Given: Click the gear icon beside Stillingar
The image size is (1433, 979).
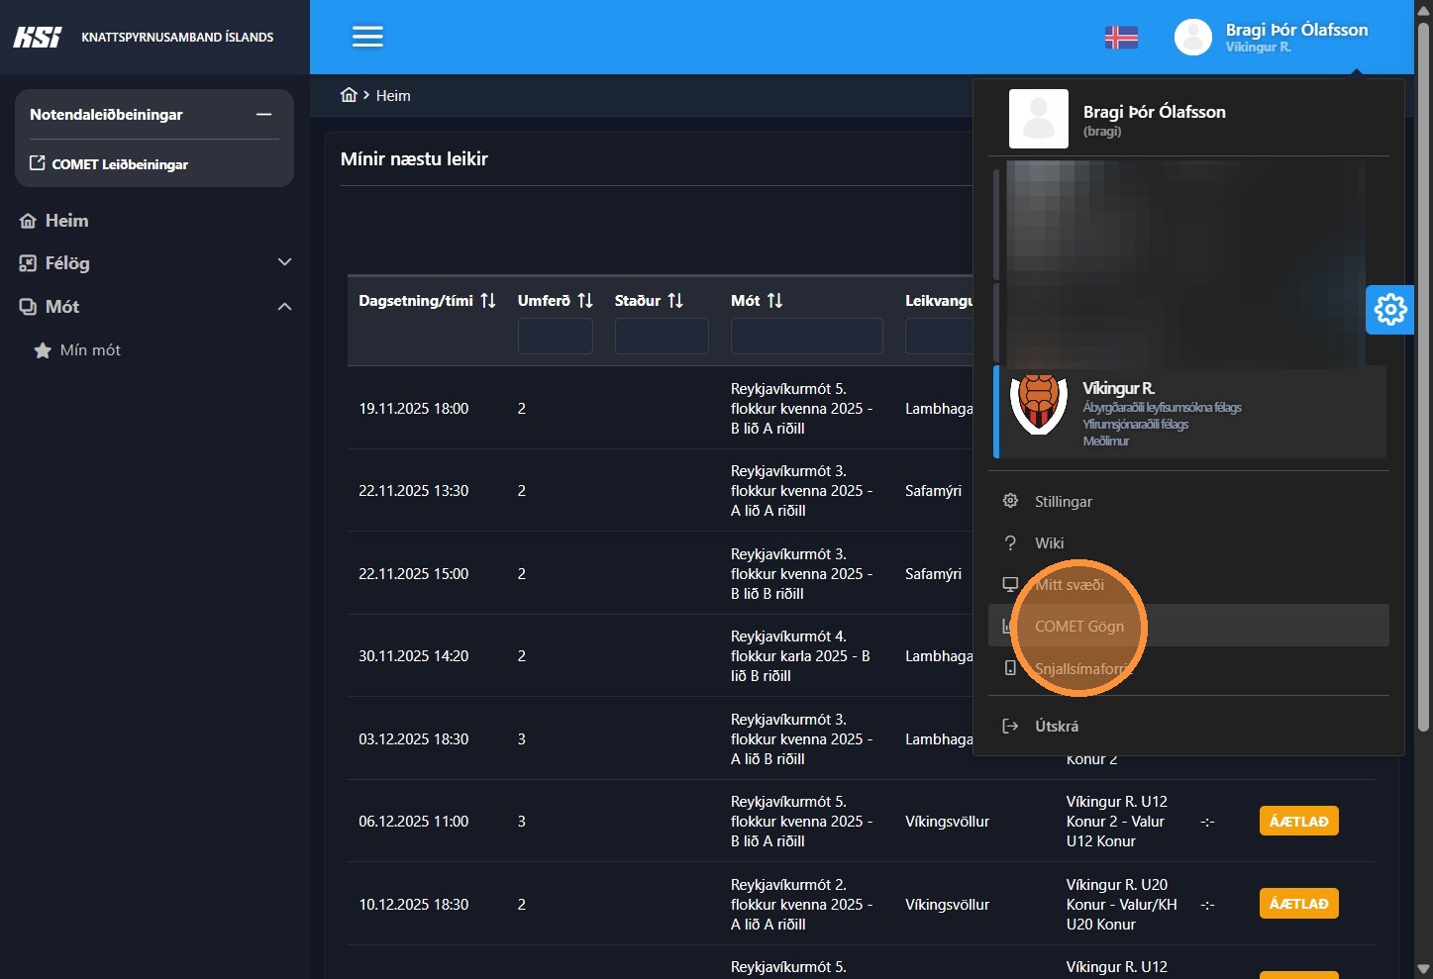Looking at the screenshot, I should (x=1010, y=501).
